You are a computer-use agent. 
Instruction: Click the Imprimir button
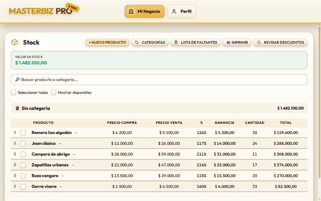click(x=237, y=43)
